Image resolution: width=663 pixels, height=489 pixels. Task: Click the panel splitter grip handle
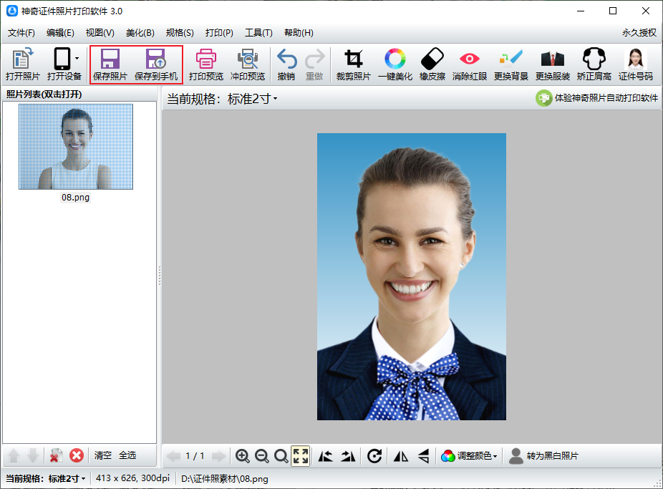pyautogui.click(x=160, y=276)
